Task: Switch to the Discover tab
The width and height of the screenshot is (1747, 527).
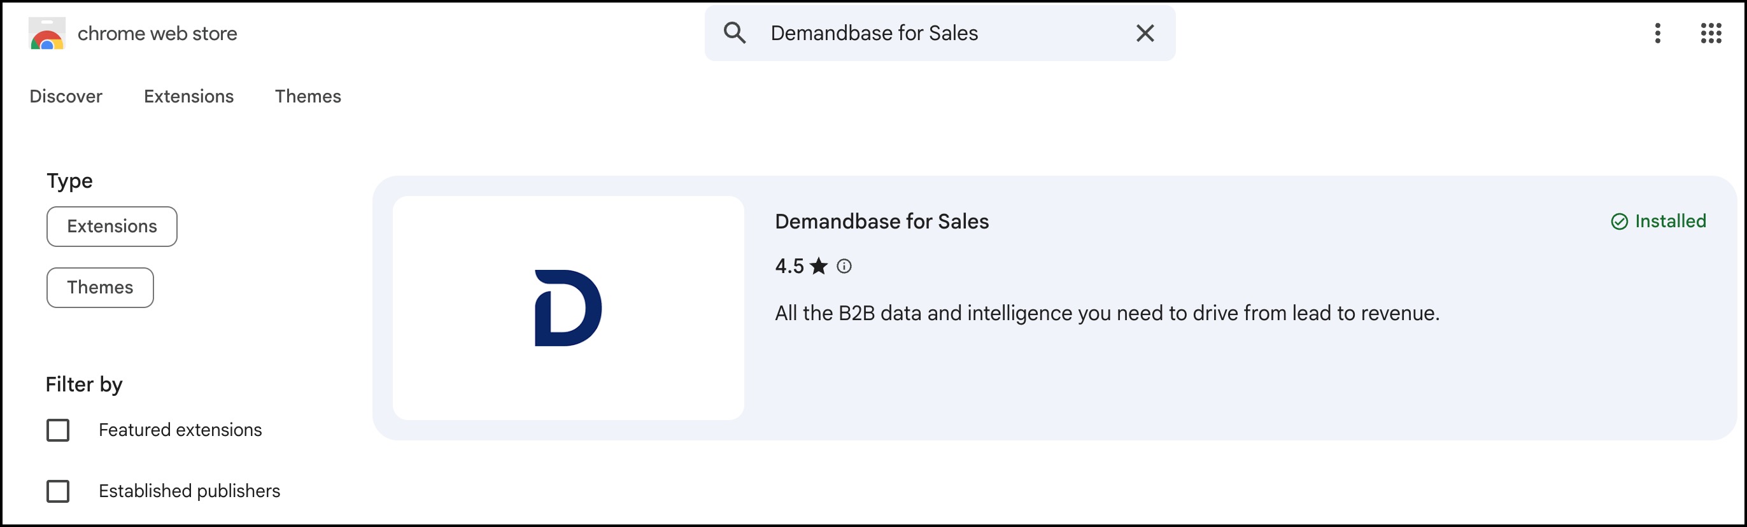Action: (x=66, y=96)
